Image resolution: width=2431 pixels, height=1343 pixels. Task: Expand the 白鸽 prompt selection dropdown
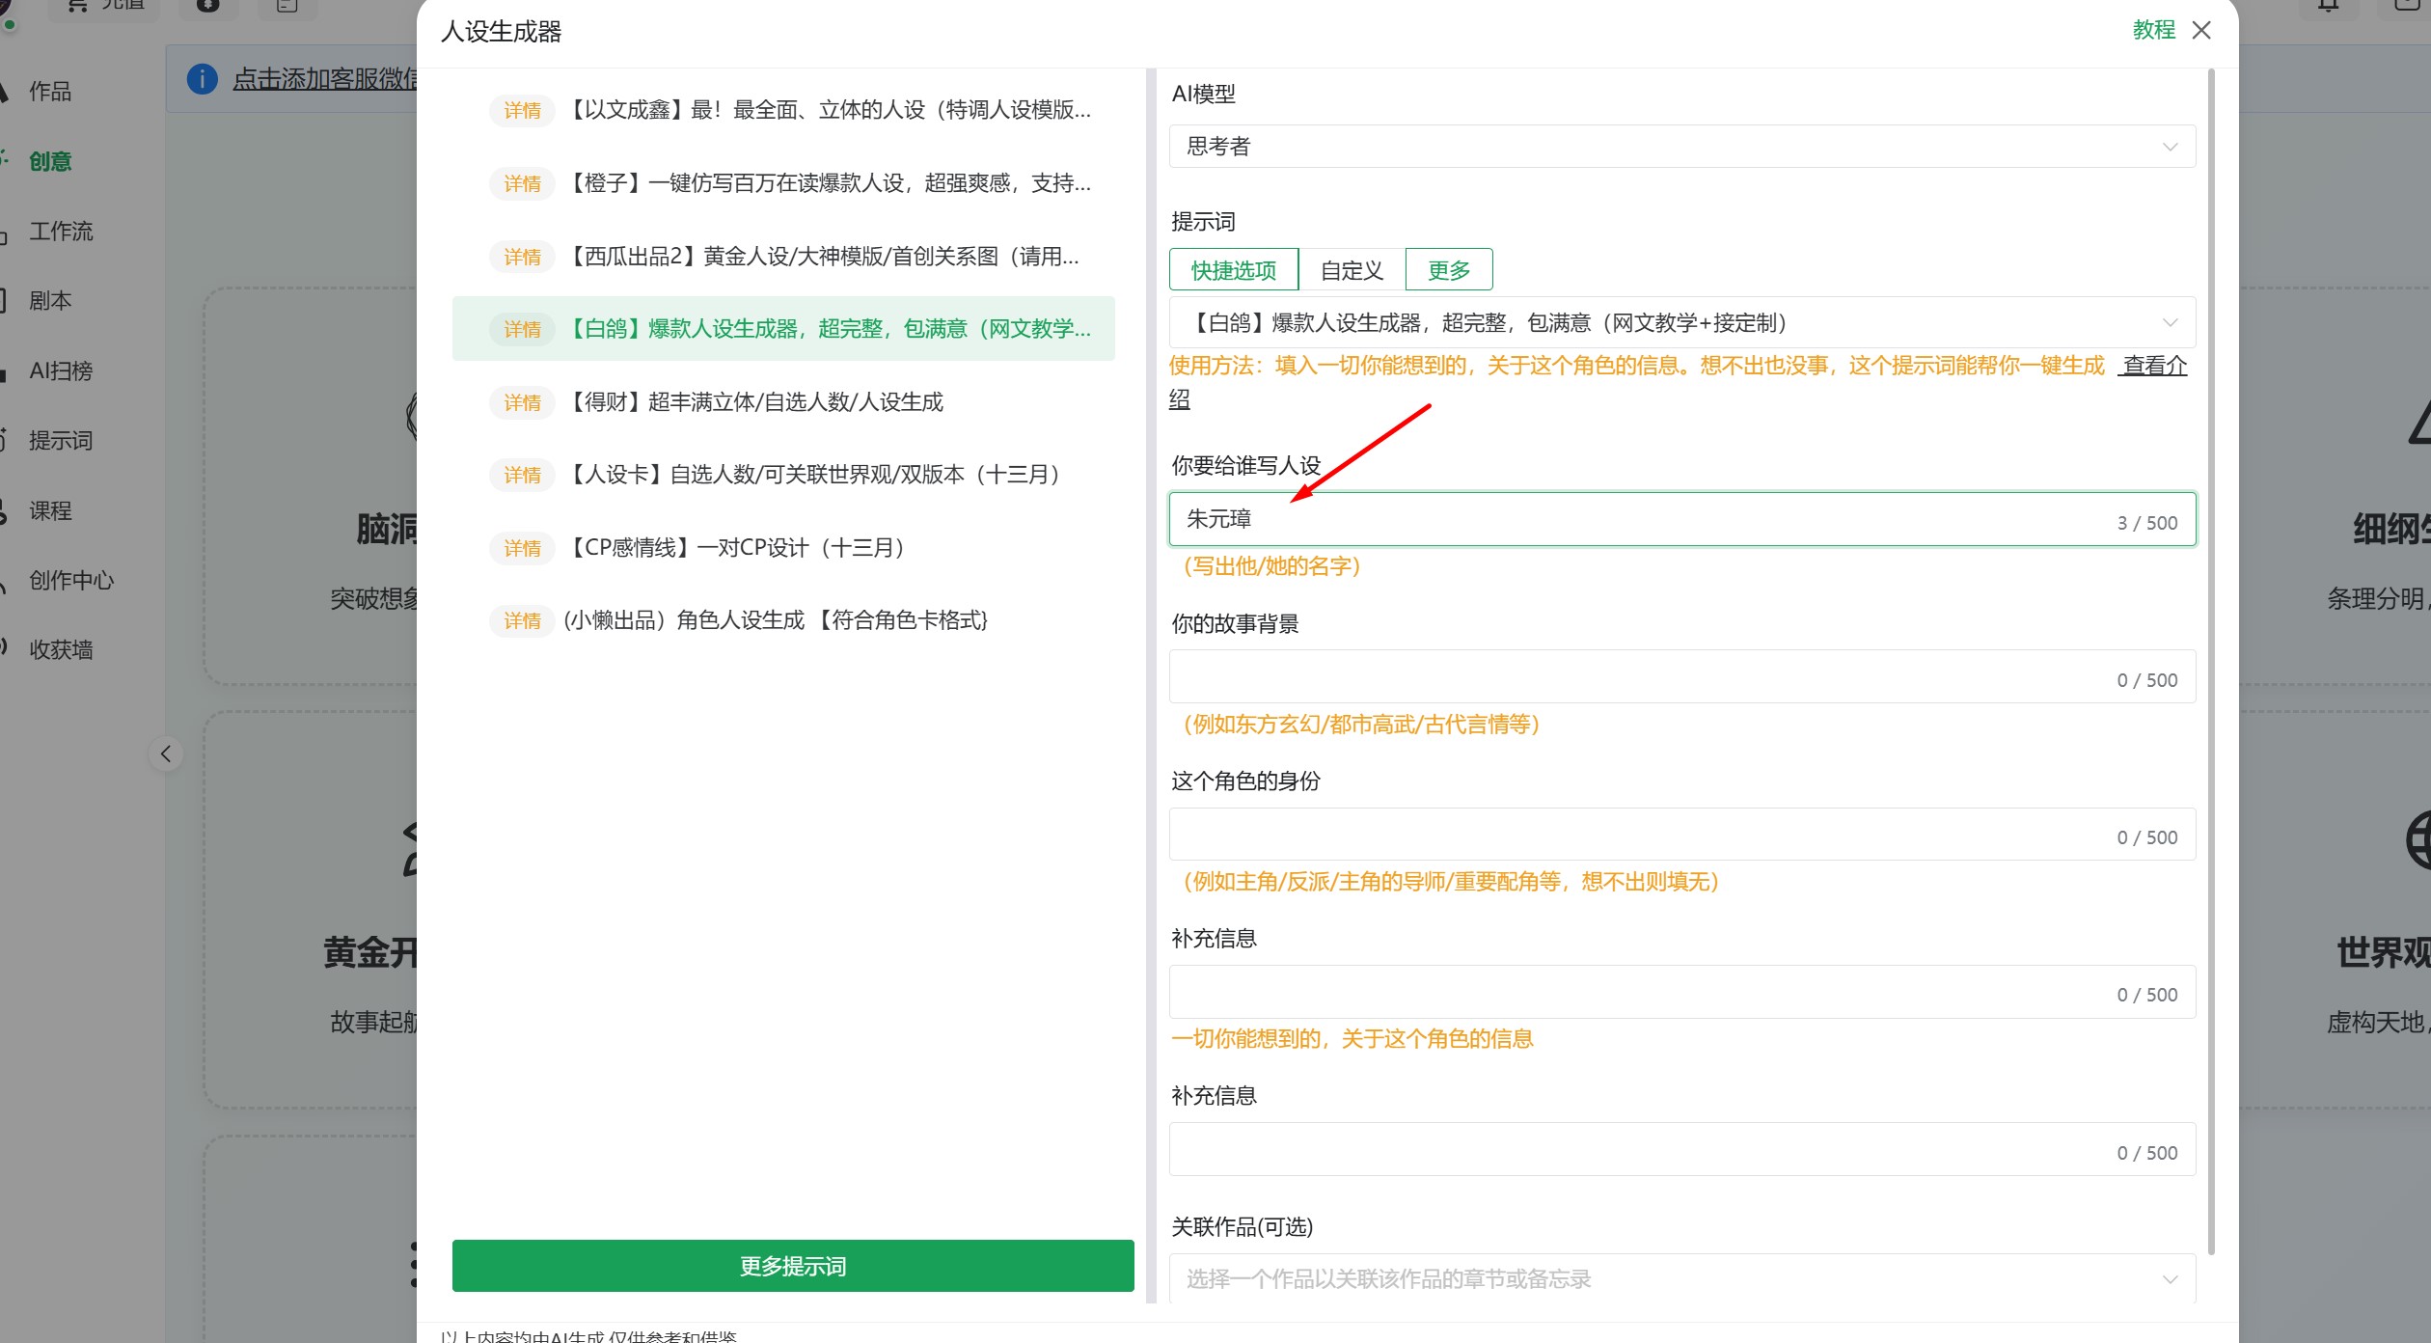1681,322
